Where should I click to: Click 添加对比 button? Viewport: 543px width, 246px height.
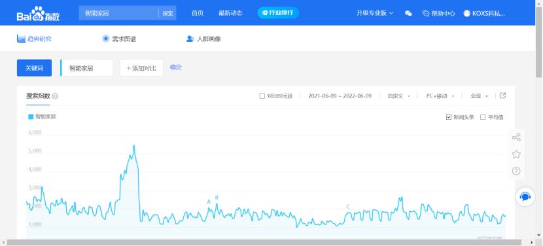coord(141,68)
